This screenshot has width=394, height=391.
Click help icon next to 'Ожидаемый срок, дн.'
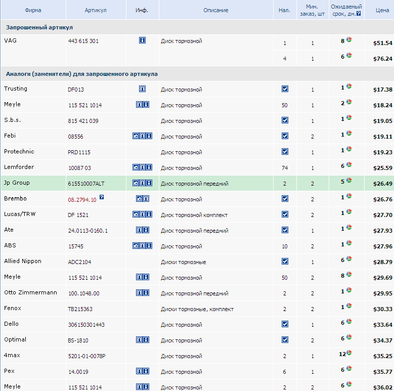click(x=359, y=14)
